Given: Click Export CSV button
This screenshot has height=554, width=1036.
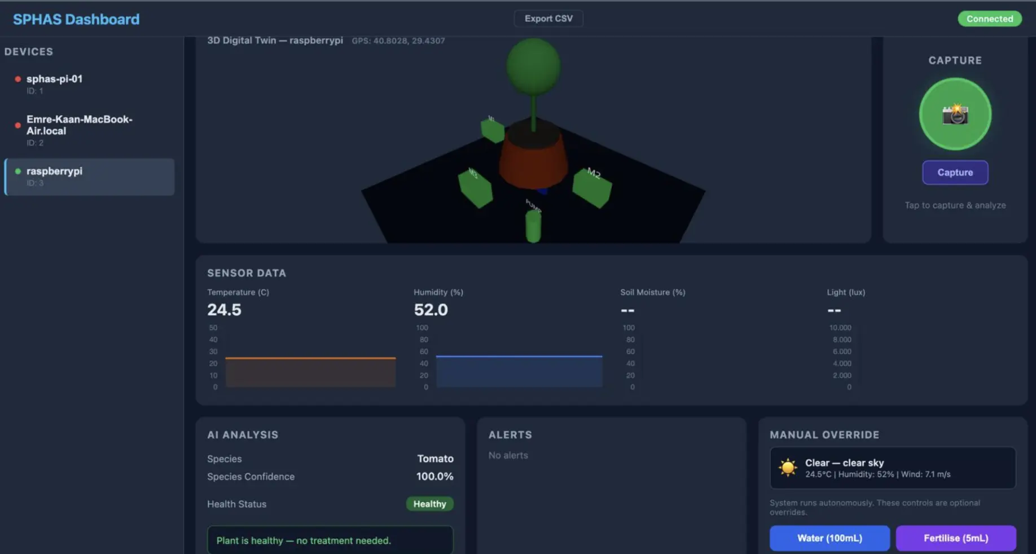Looking at the screenshot, I should point(548,19).
